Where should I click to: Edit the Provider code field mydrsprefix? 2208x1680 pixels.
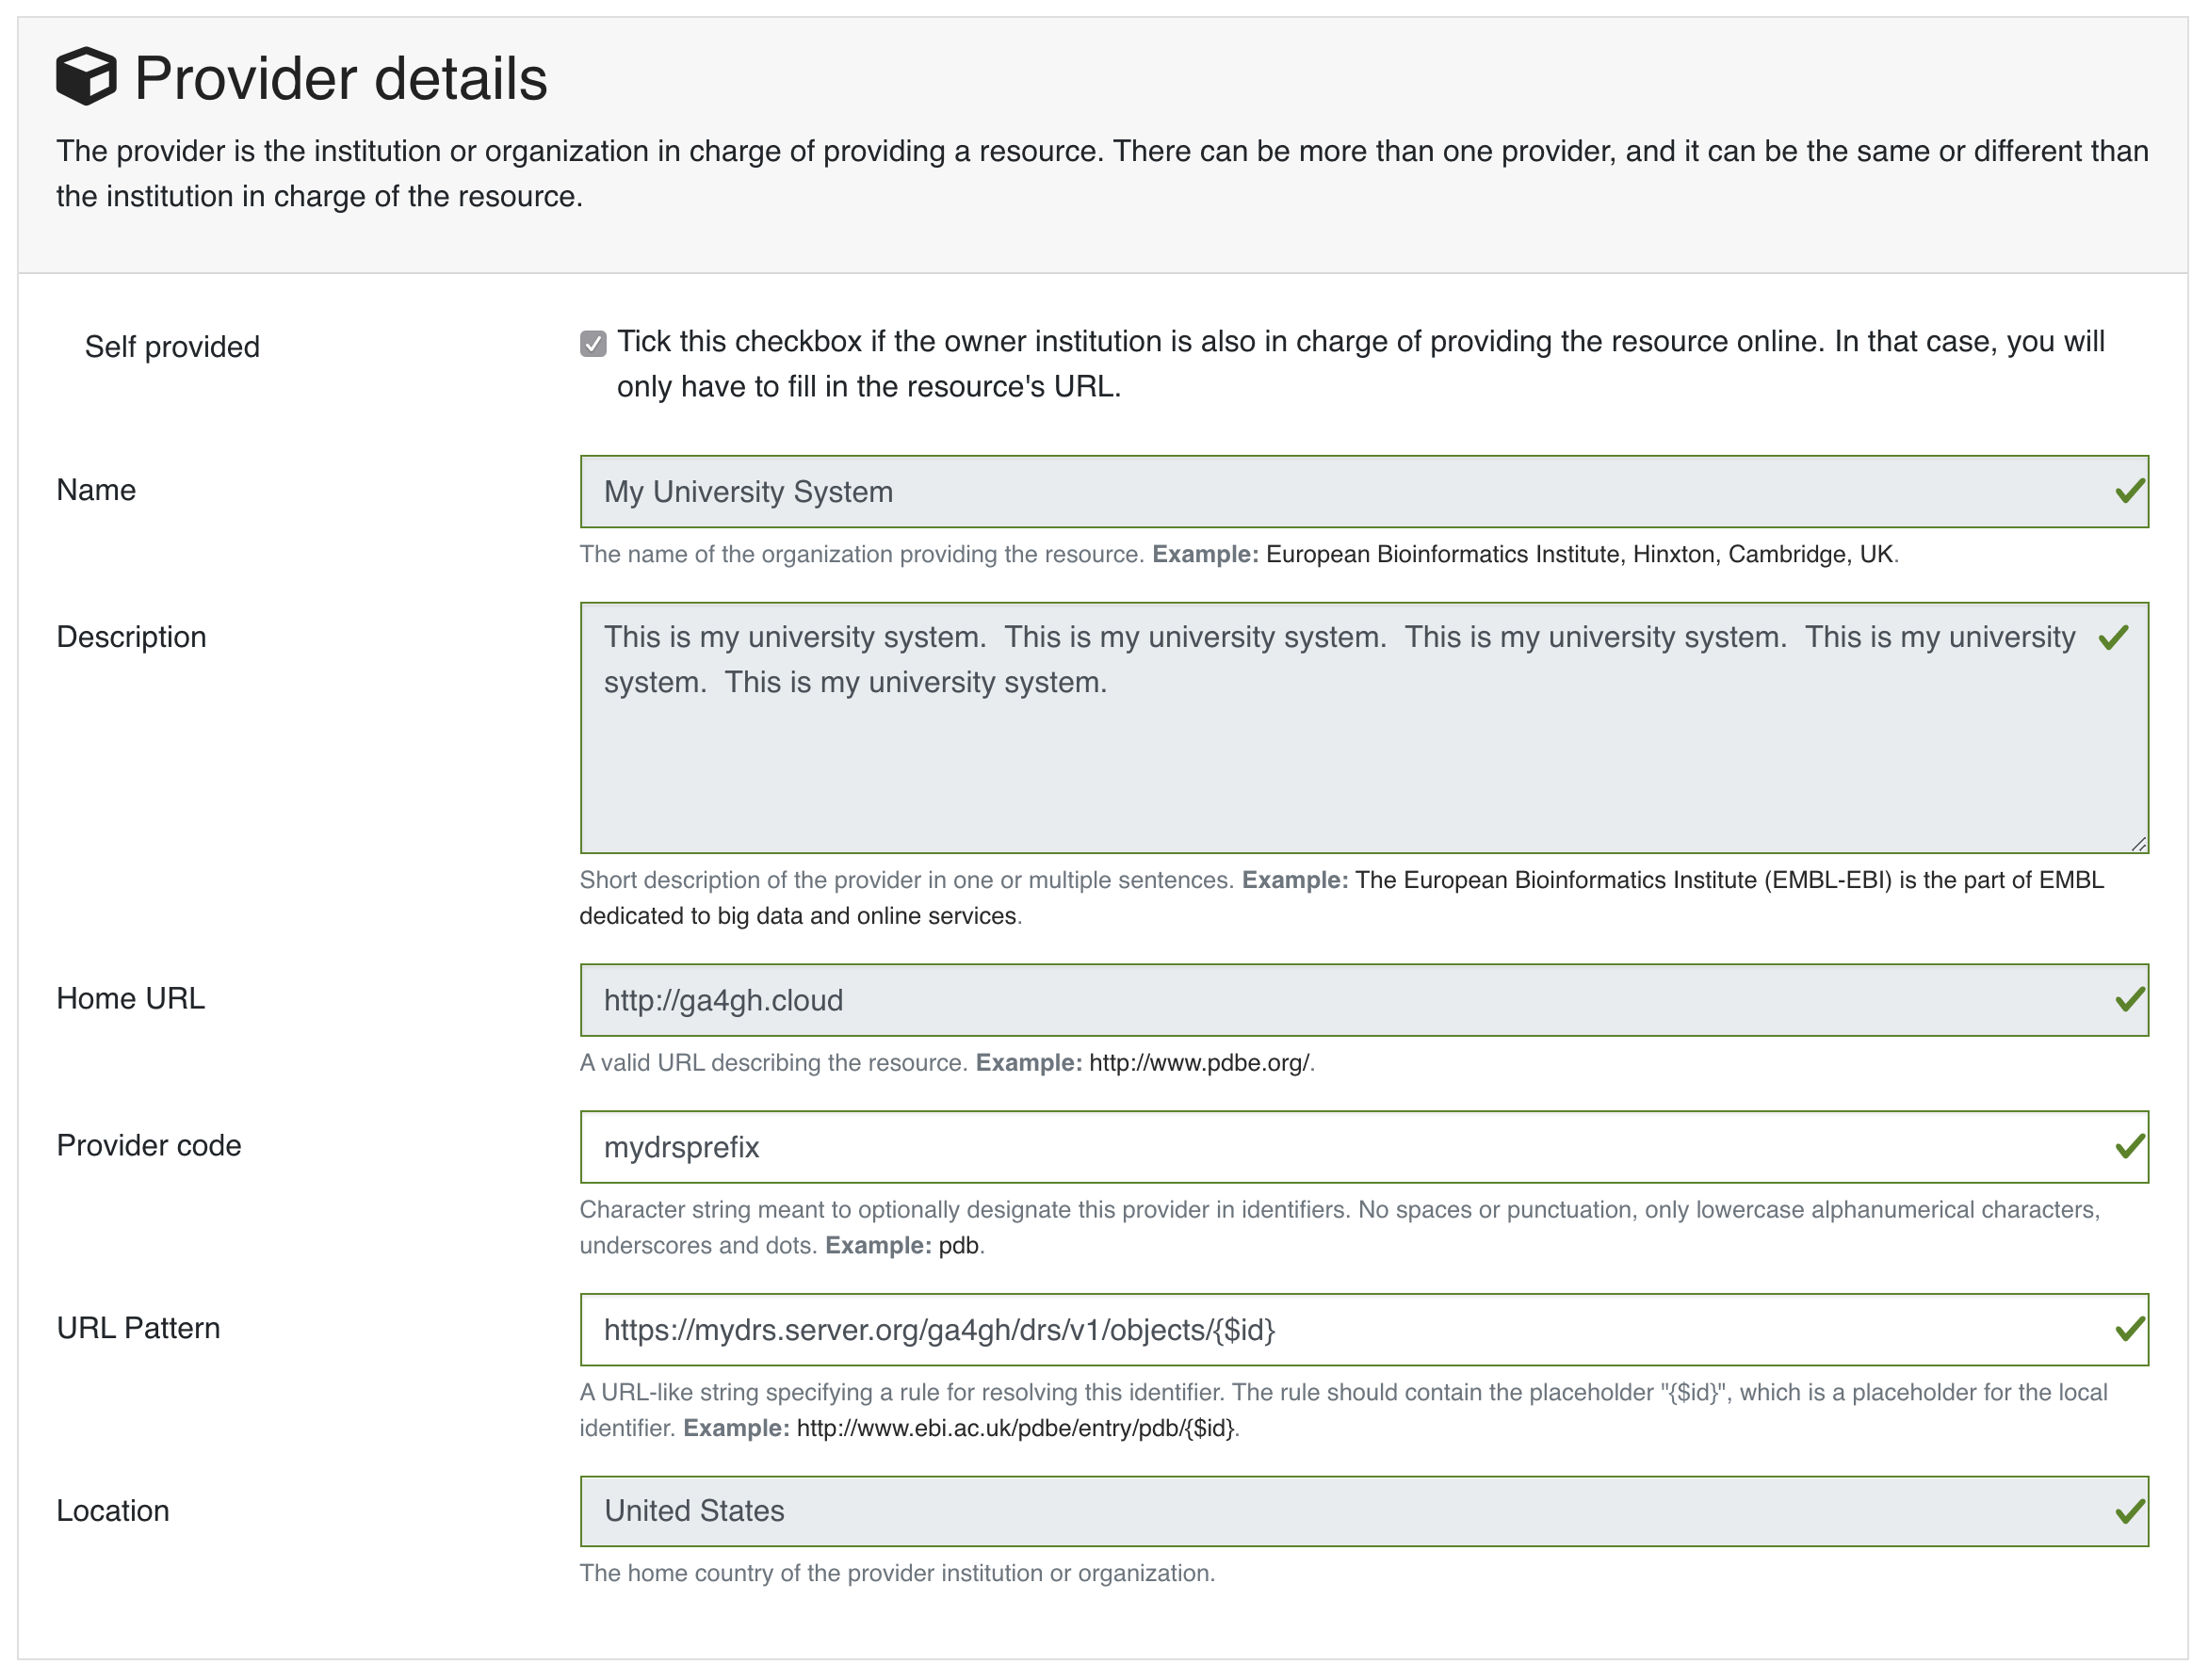[1340, 1146]
